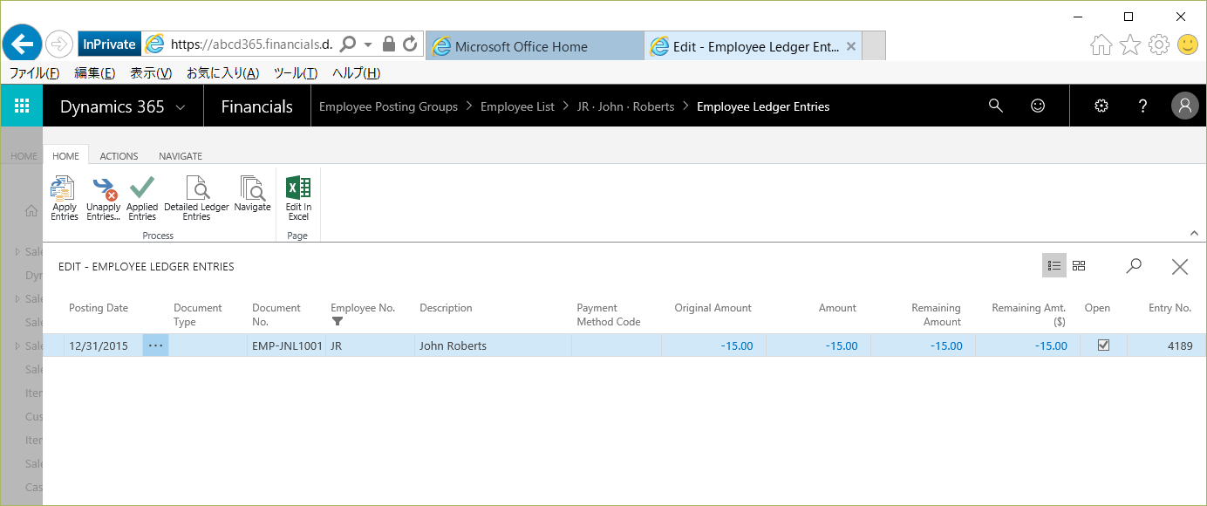Toggle the Open checkbox for entry 4189
This screenshot has height=506, width=1207.
1103,345
